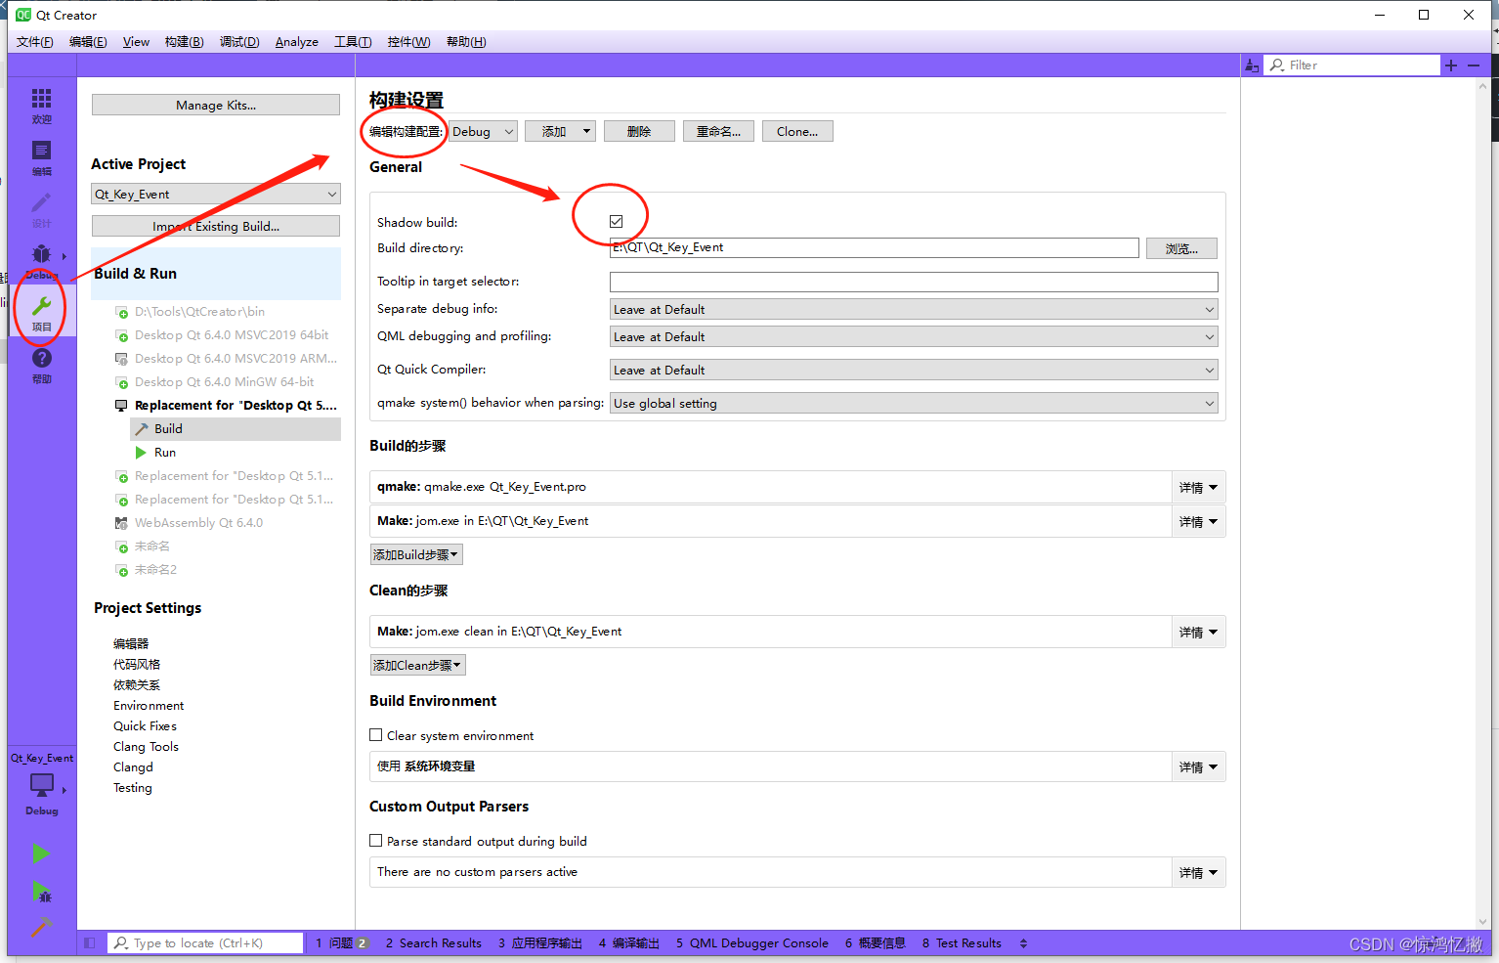This screenshot has height=963, width=1499.
Task: Open the Design (设计) mode
Action: click(41, 209)
